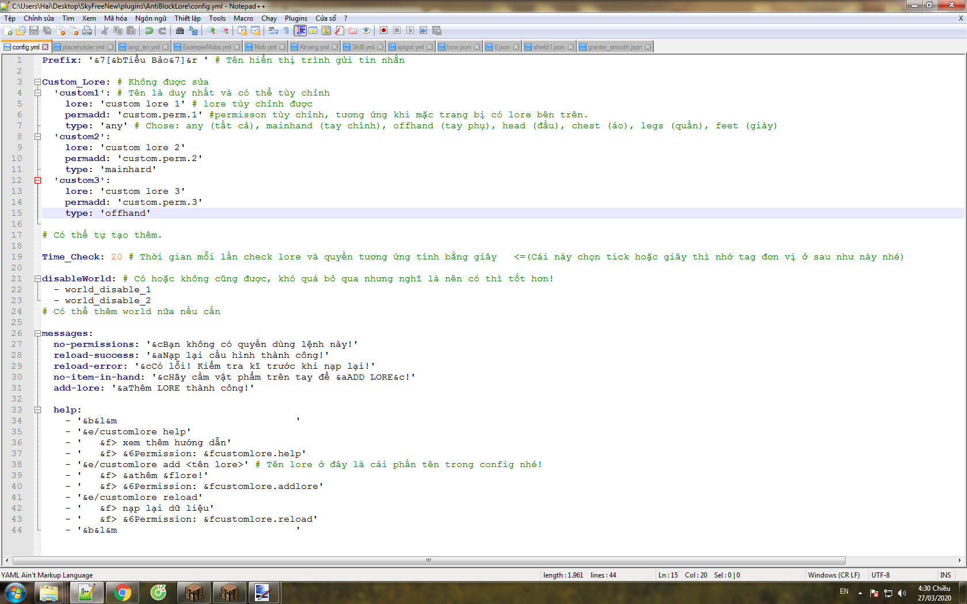Click the horizontal scrollbar thumb
The image size is (967, 604).
(x=428, y=560)
